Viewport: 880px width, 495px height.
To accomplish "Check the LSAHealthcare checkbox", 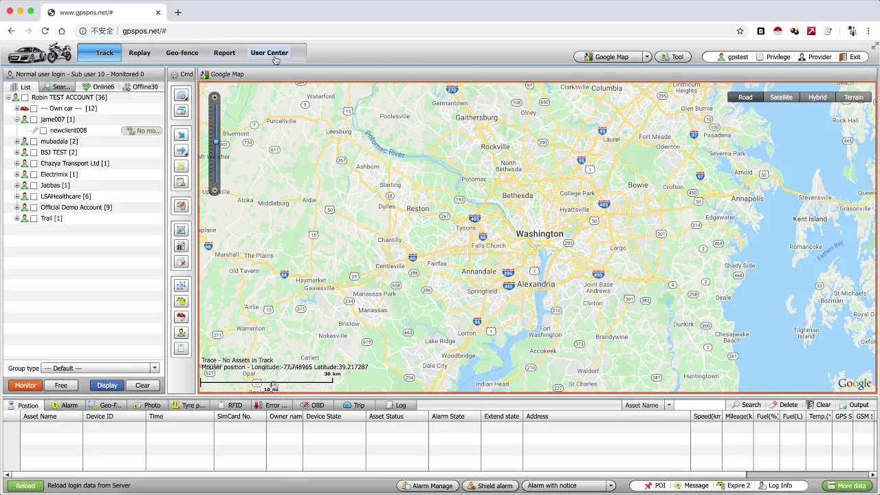I will pyautogui.click(x=34, y=197).
